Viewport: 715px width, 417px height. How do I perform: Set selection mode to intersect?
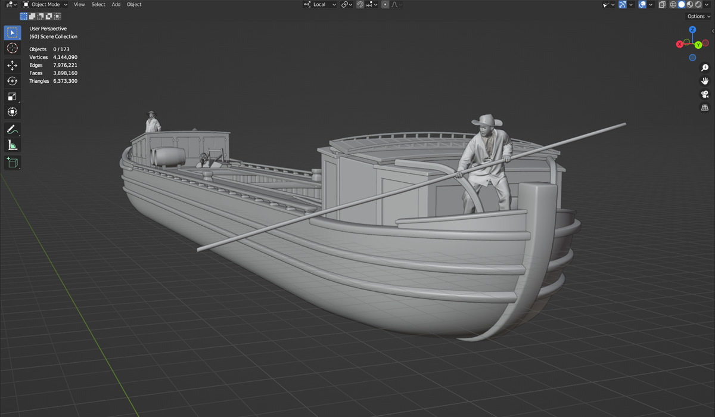[x=57, y=16]
